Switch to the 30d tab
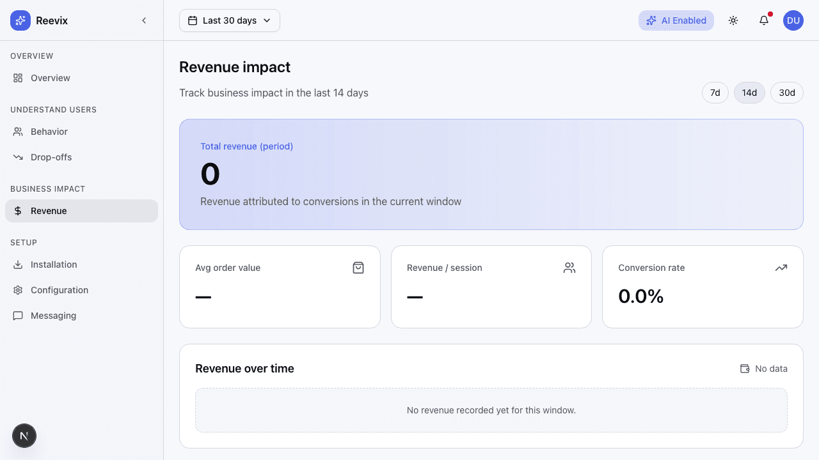 coord(786,93)
